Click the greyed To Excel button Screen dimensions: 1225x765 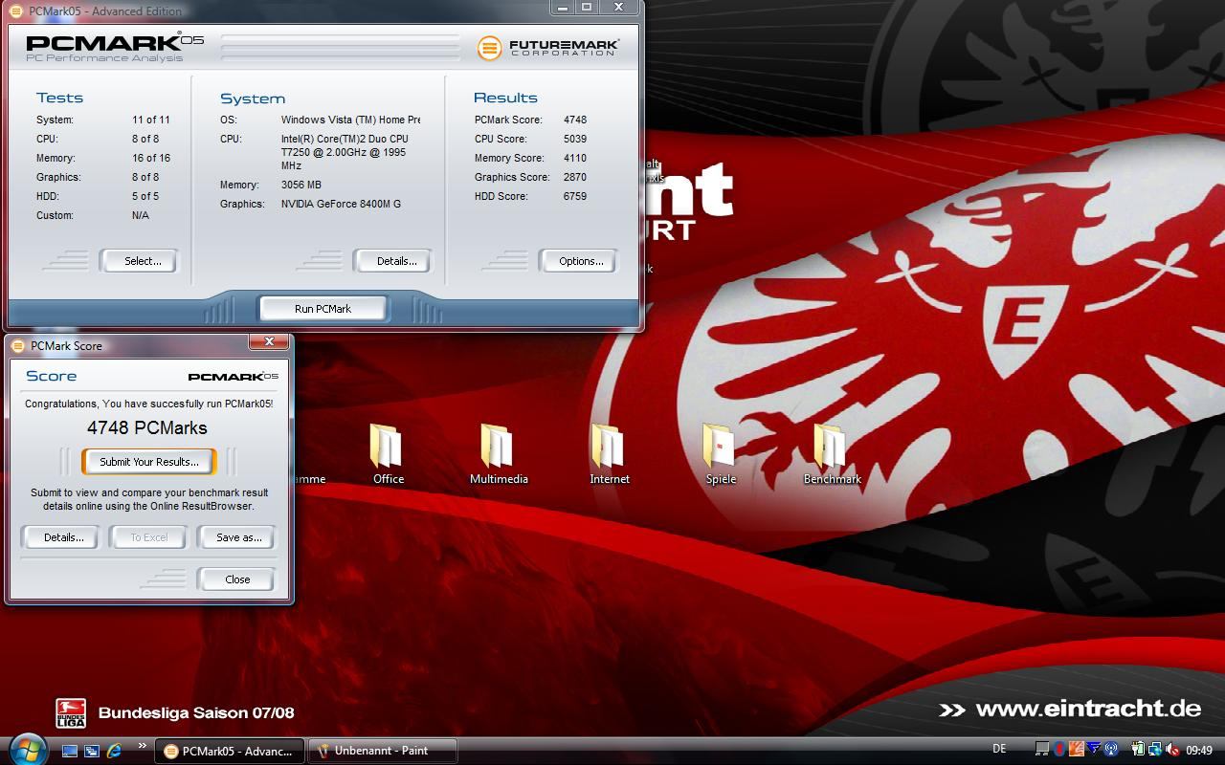(x=149, y=537)
